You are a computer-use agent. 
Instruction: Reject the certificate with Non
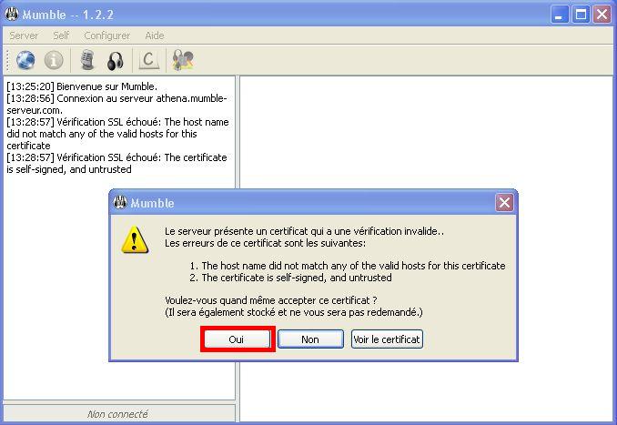point(310,339)
